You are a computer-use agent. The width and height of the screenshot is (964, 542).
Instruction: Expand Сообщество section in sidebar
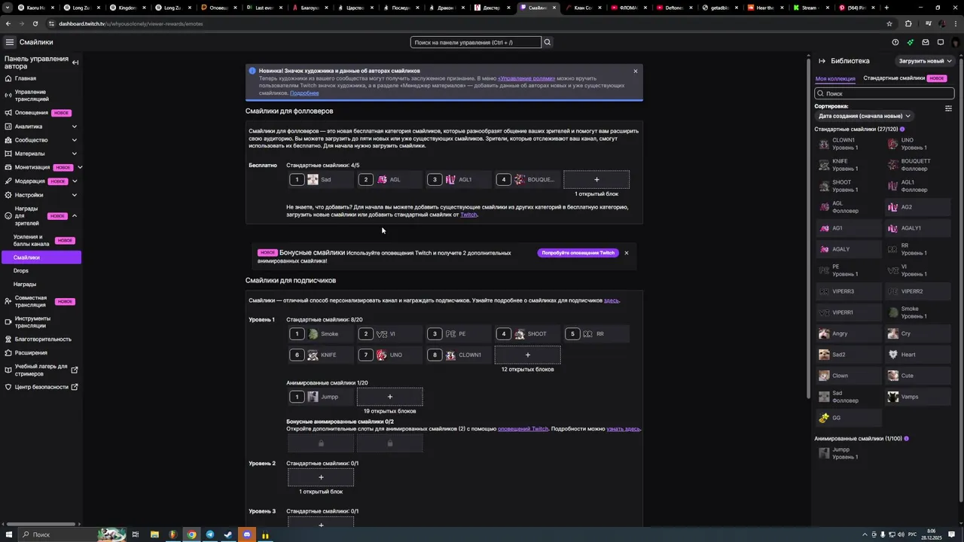[x=74, y=140]
